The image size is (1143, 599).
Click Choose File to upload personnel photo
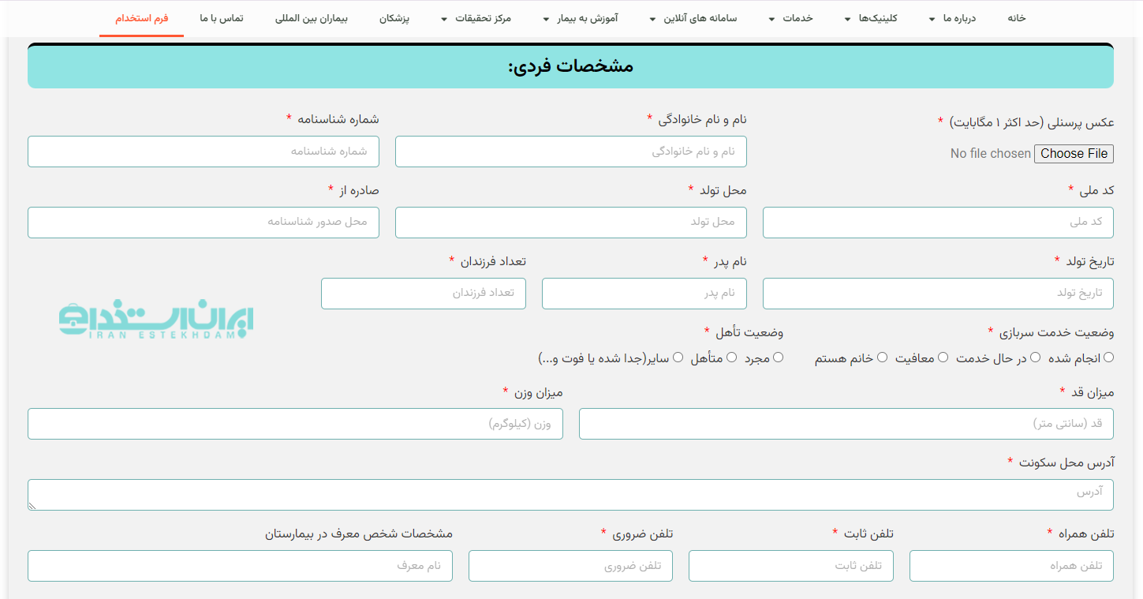pyautogui.click(x=1074, y=153)
